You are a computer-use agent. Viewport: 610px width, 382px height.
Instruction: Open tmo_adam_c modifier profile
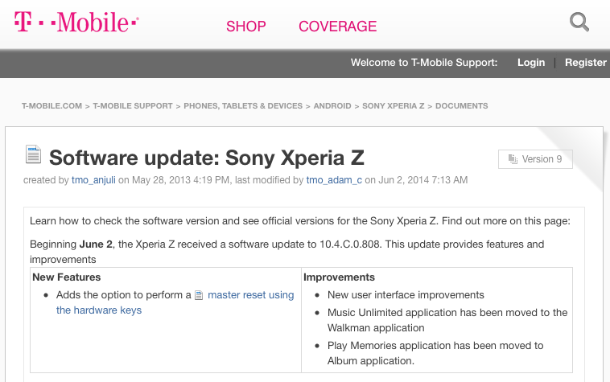(x=334, y=179)
